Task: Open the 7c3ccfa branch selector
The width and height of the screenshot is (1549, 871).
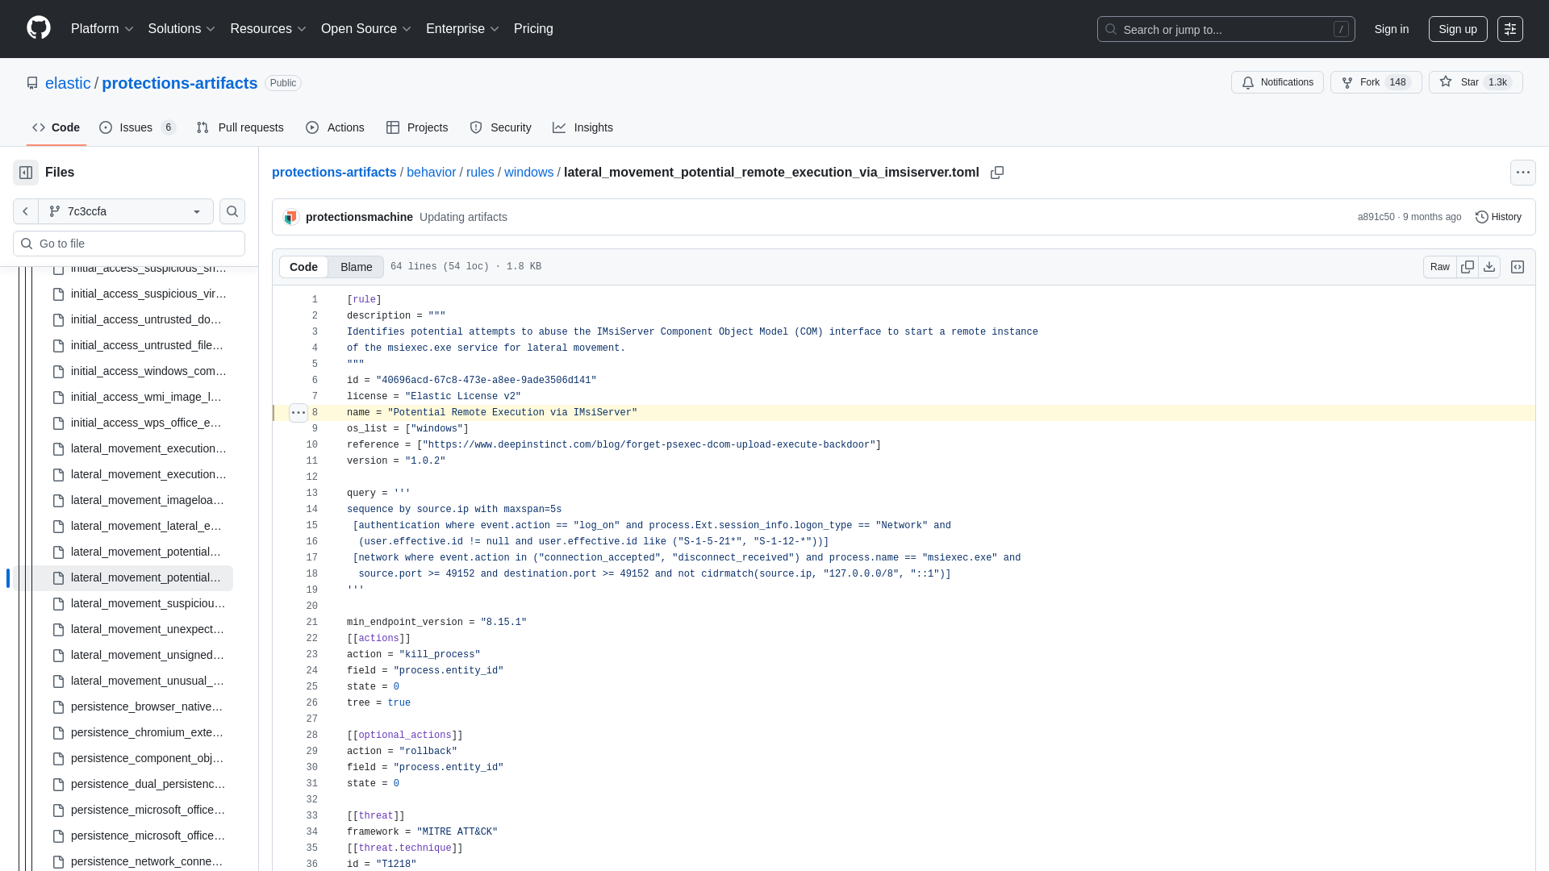Action: point(125,211)
